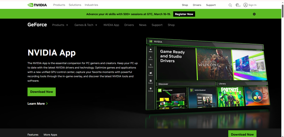Image resolution: width=284 pixels, height=137 pixels.
Task: Dismiss the GTC banner with close icon
Action: pos(254,14)
